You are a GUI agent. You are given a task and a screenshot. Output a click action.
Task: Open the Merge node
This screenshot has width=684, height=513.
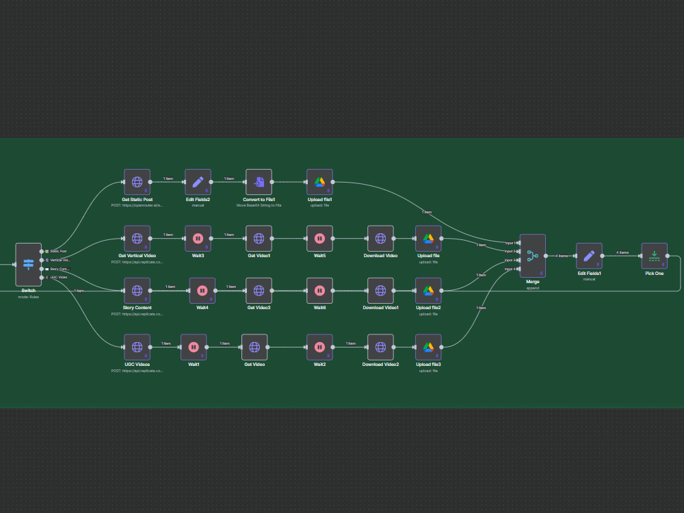[x=533, y=256]
